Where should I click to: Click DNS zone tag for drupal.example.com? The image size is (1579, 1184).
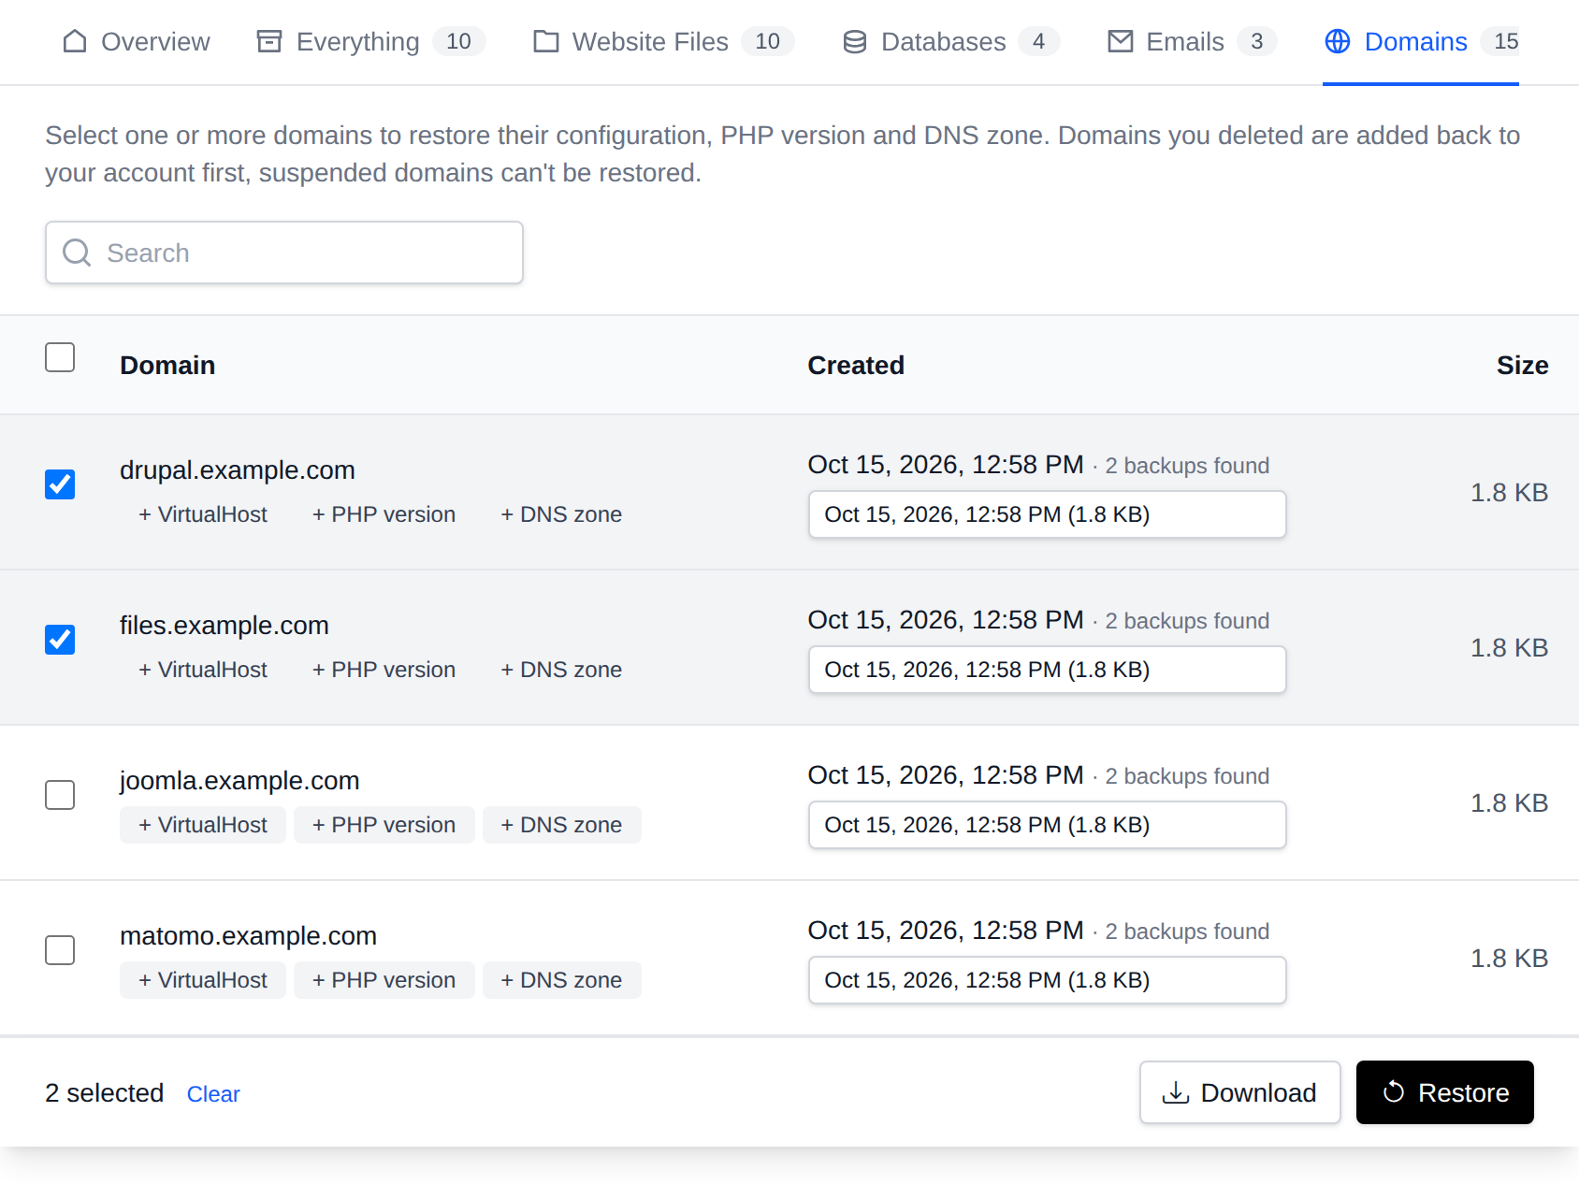tap(562, 514)
